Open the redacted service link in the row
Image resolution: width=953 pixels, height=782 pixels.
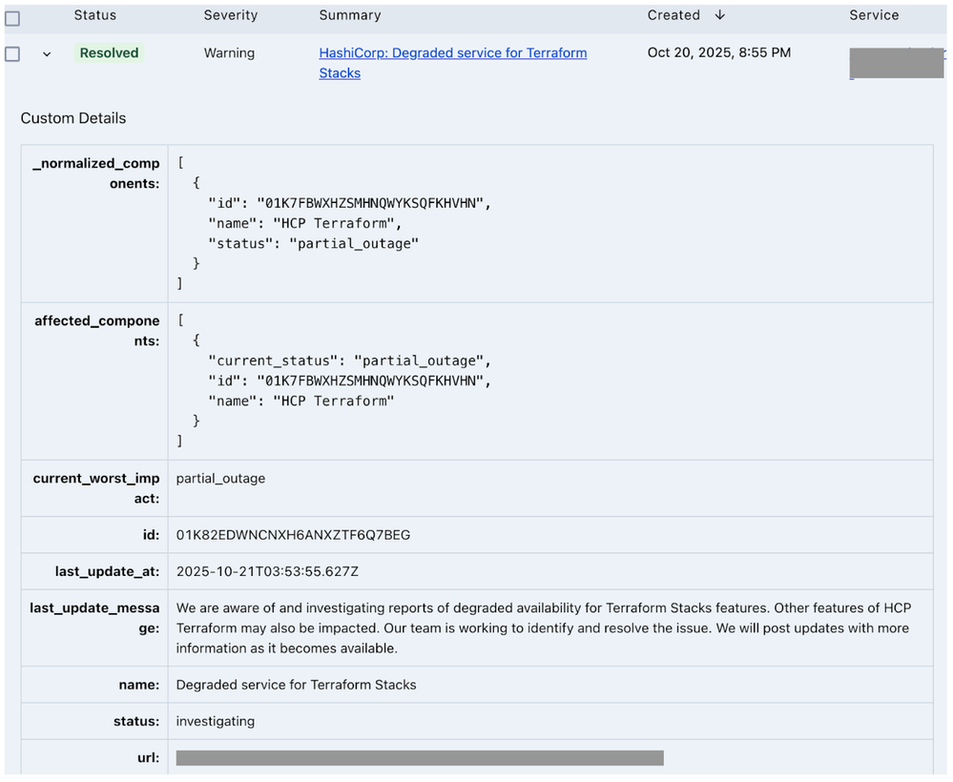point(896,63)
